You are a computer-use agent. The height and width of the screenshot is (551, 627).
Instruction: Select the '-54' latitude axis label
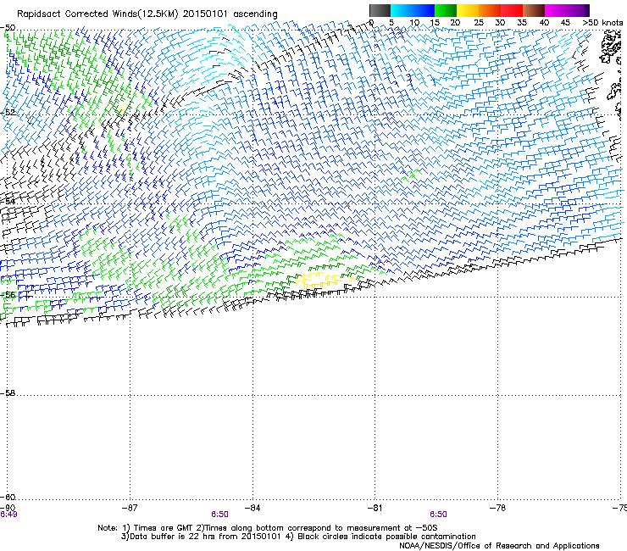[x=8, y=201]
